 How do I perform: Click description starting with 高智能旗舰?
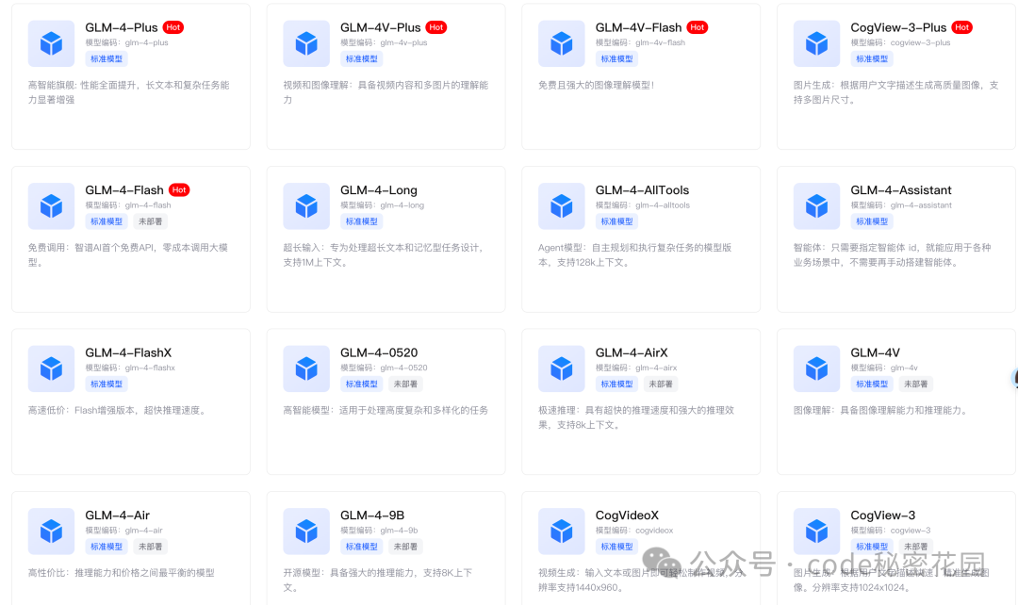pos(128,92)
